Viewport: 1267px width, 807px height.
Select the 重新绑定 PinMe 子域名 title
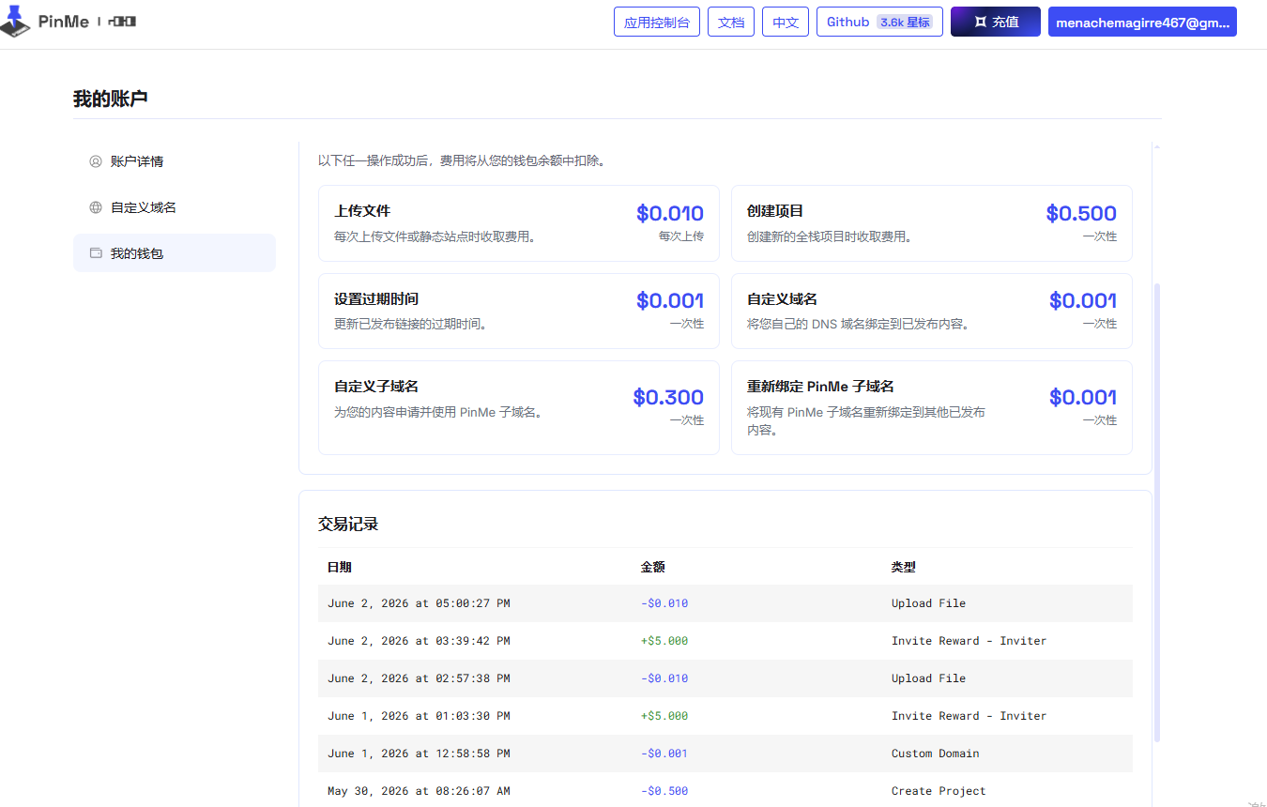820,387
